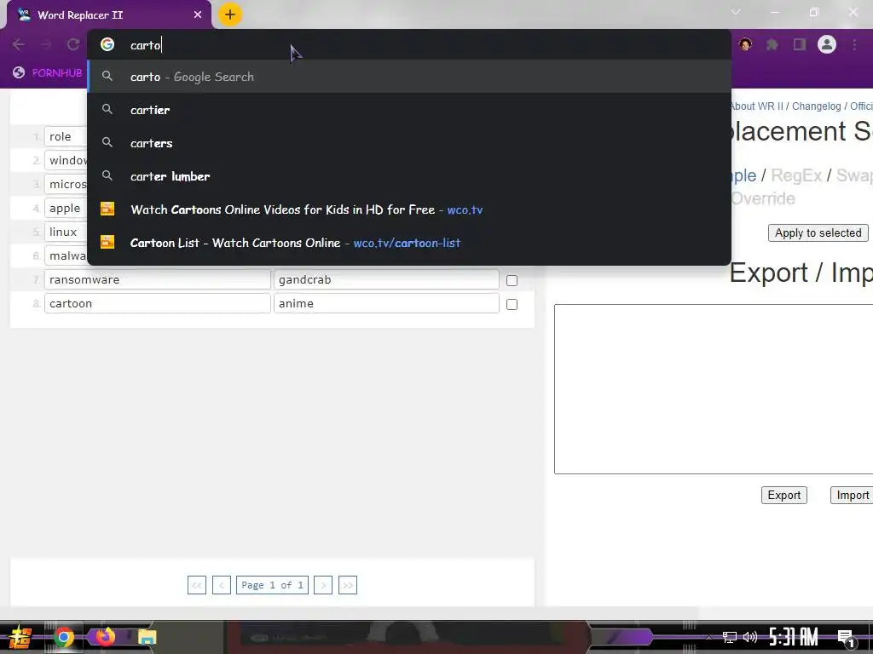The height and width of the screenshot is (654, 873).
Task: Pick the 'carter lumber' search suggestion
Action: pyautogui.click(x=409, y=176)
